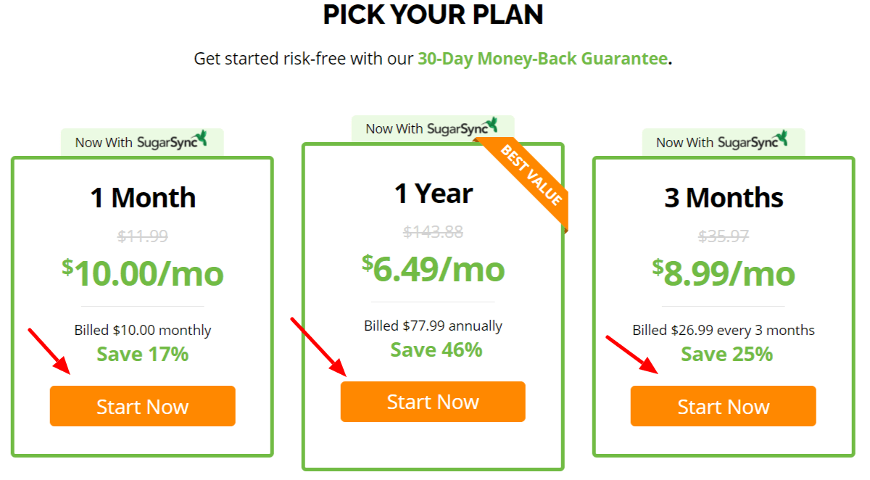870x480 pixels.
Task: Click the Save 46% label
Action: 436,349
